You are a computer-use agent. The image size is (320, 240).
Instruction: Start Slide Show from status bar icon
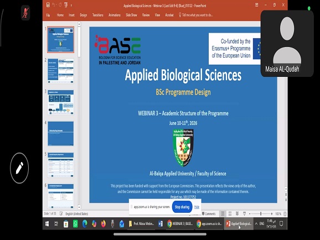click(x=244, y=213)
